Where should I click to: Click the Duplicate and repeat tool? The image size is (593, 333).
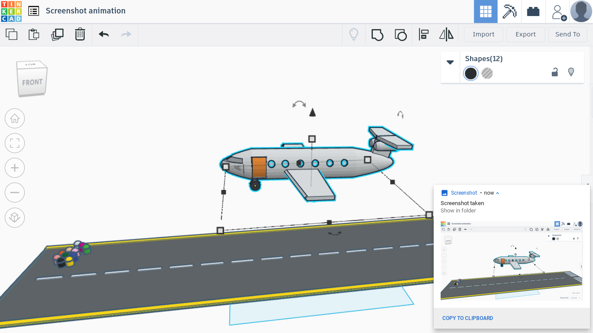57,34
